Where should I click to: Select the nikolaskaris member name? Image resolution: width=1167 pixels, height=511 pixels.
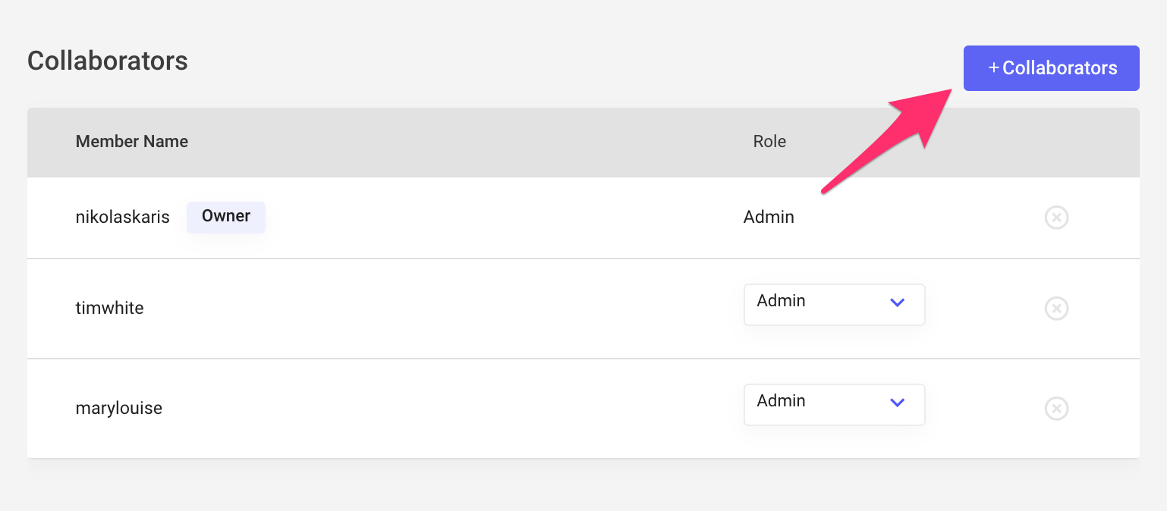point(122,218)
